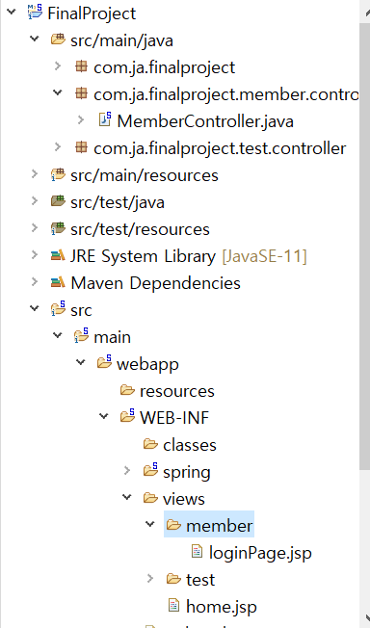
Task: Expand the spring folder node
Action: click(x=127, y=471)
